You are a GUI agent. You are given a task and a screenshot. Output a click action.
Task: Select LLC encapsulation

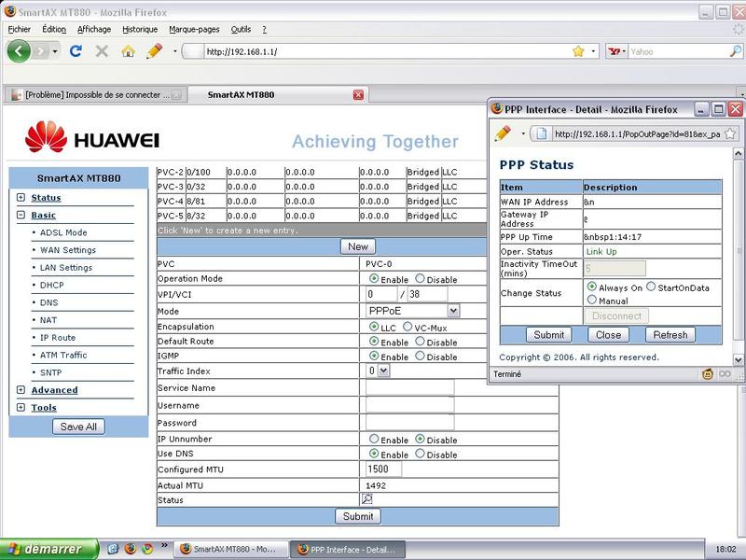[x=374, y=327]
